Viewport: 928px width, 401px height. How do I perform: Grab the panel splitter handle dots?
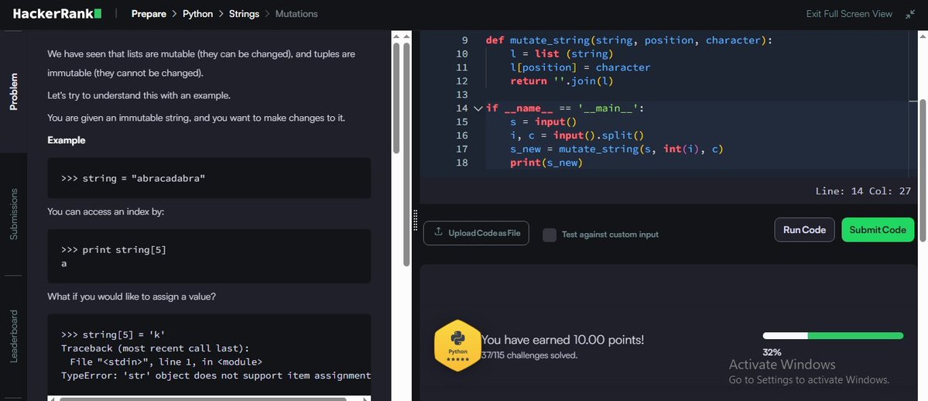416,221
